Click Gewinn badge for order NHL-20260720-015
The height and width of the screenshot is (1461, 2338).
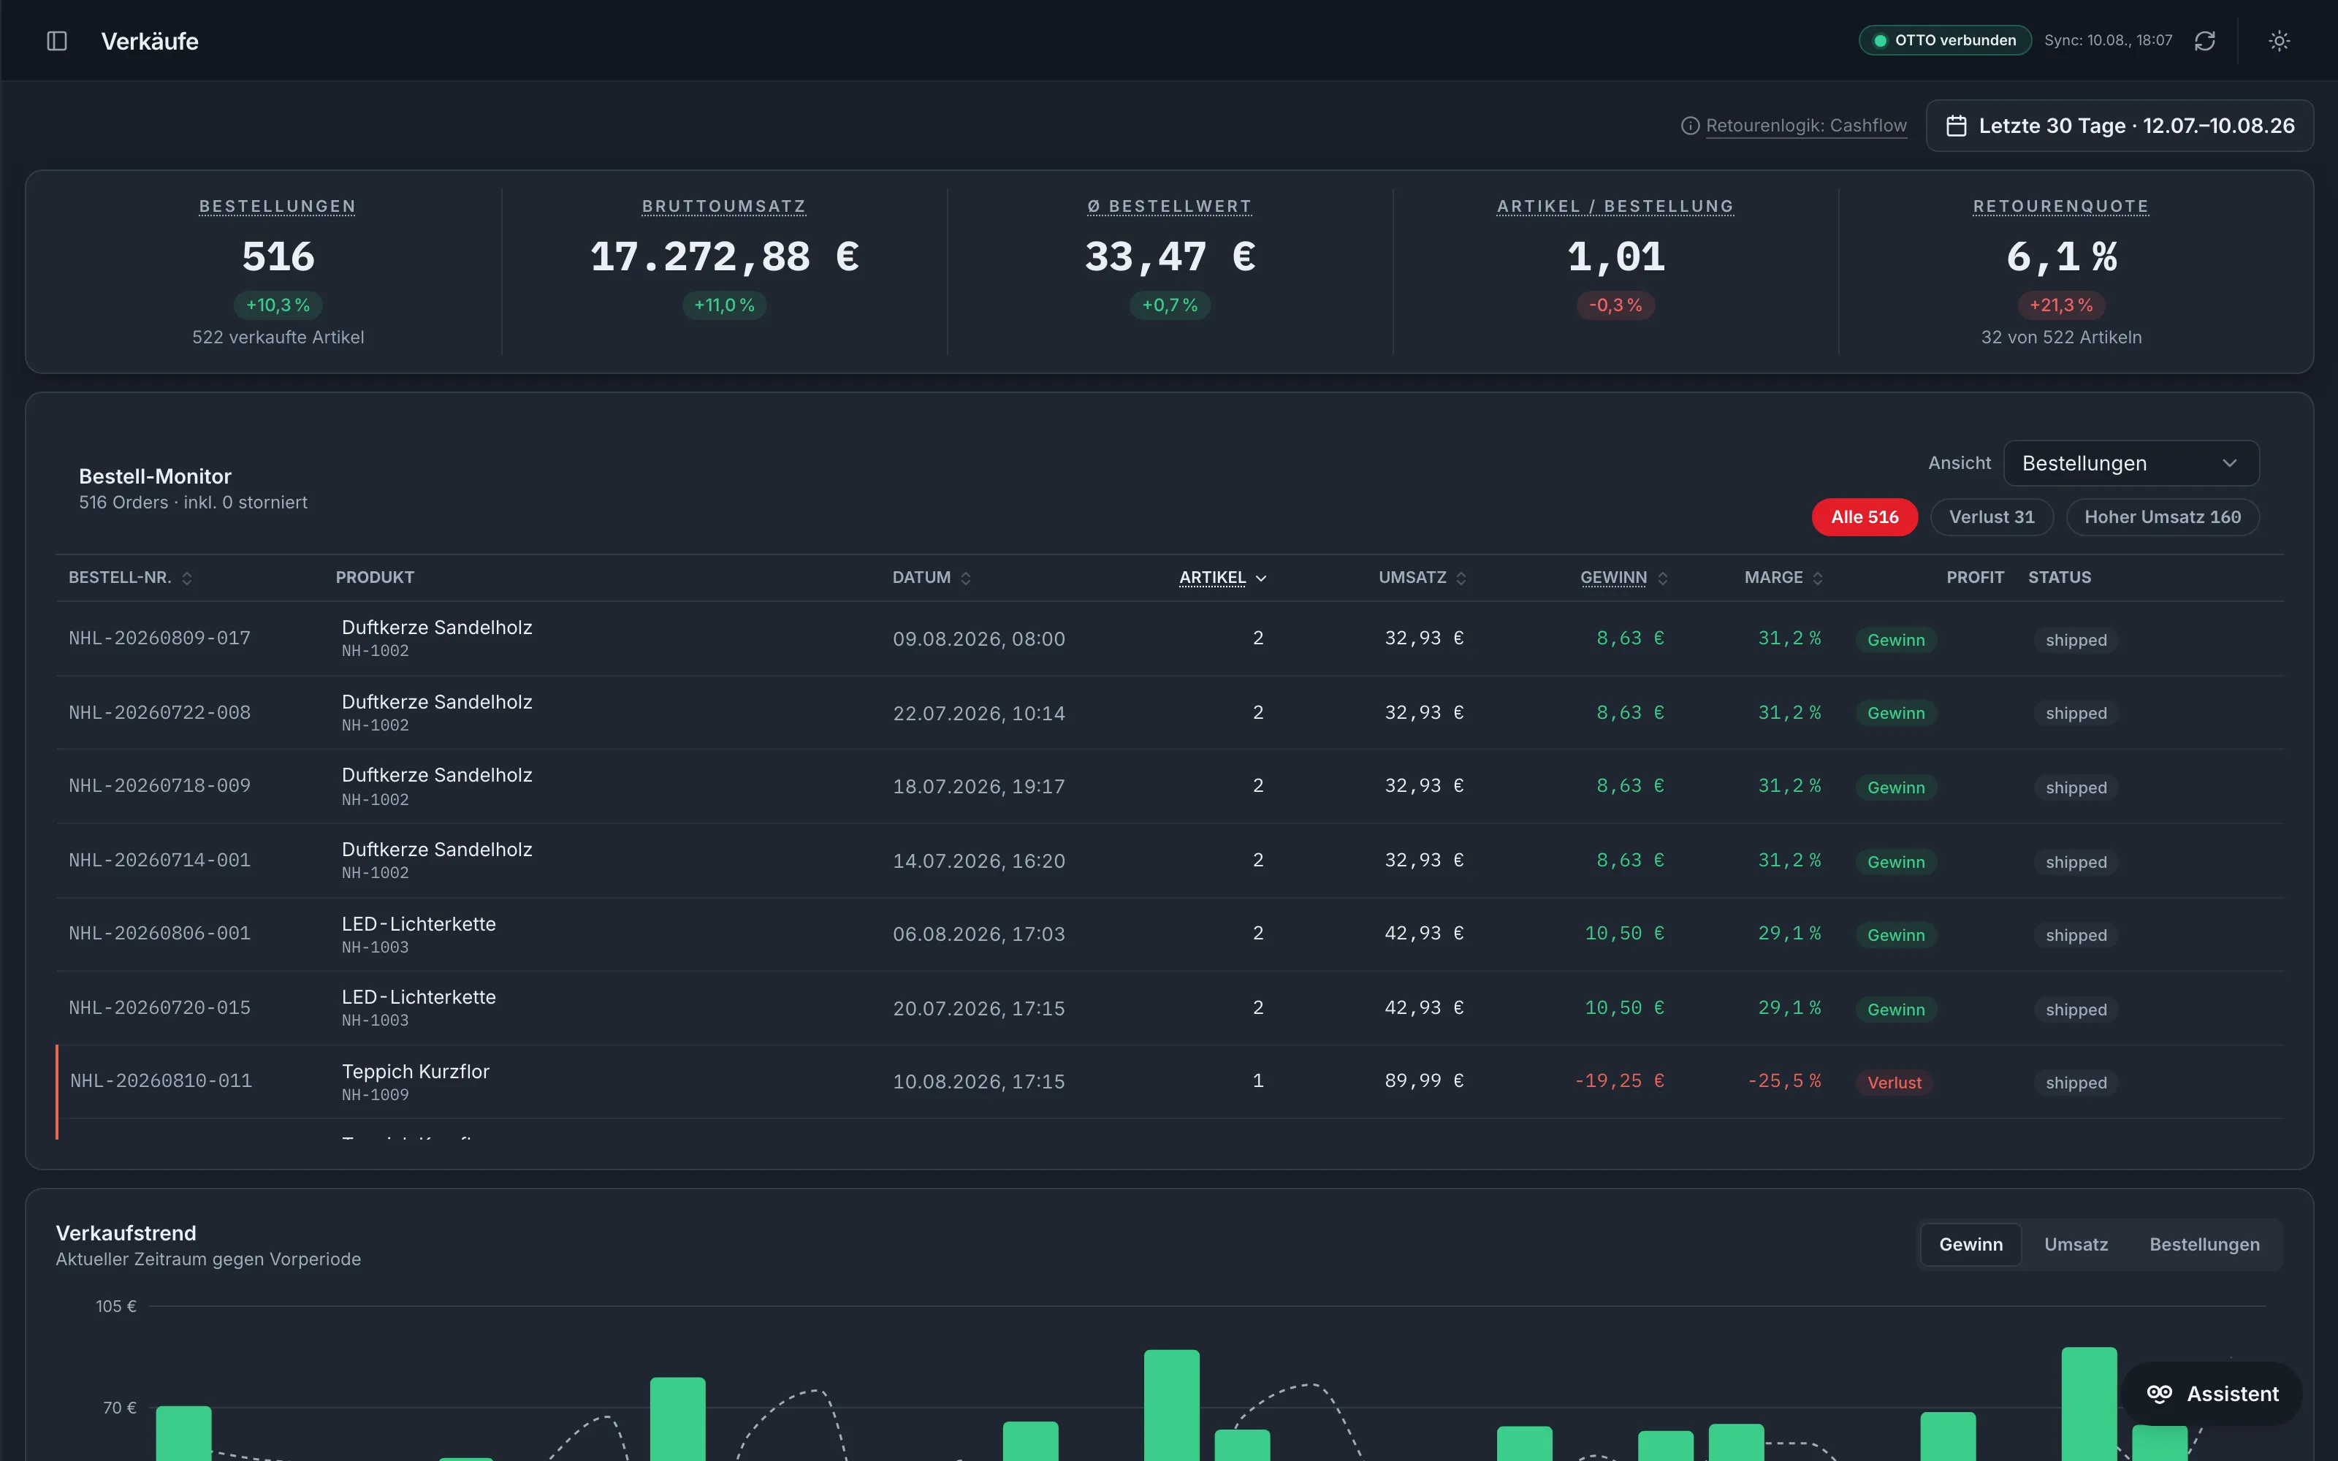[1895, 1010]
